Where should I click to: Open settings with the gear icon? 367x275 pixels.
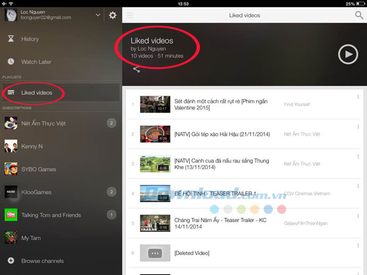click(x=113, y=15)
